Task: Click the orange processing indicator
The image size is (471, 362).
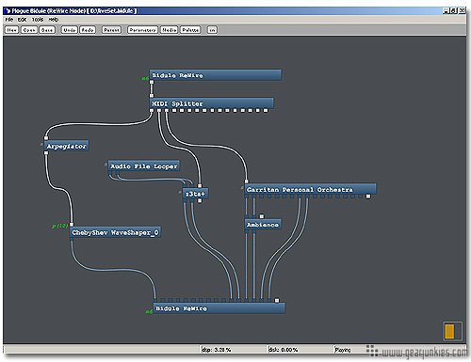Action: [x=449, y=331]
